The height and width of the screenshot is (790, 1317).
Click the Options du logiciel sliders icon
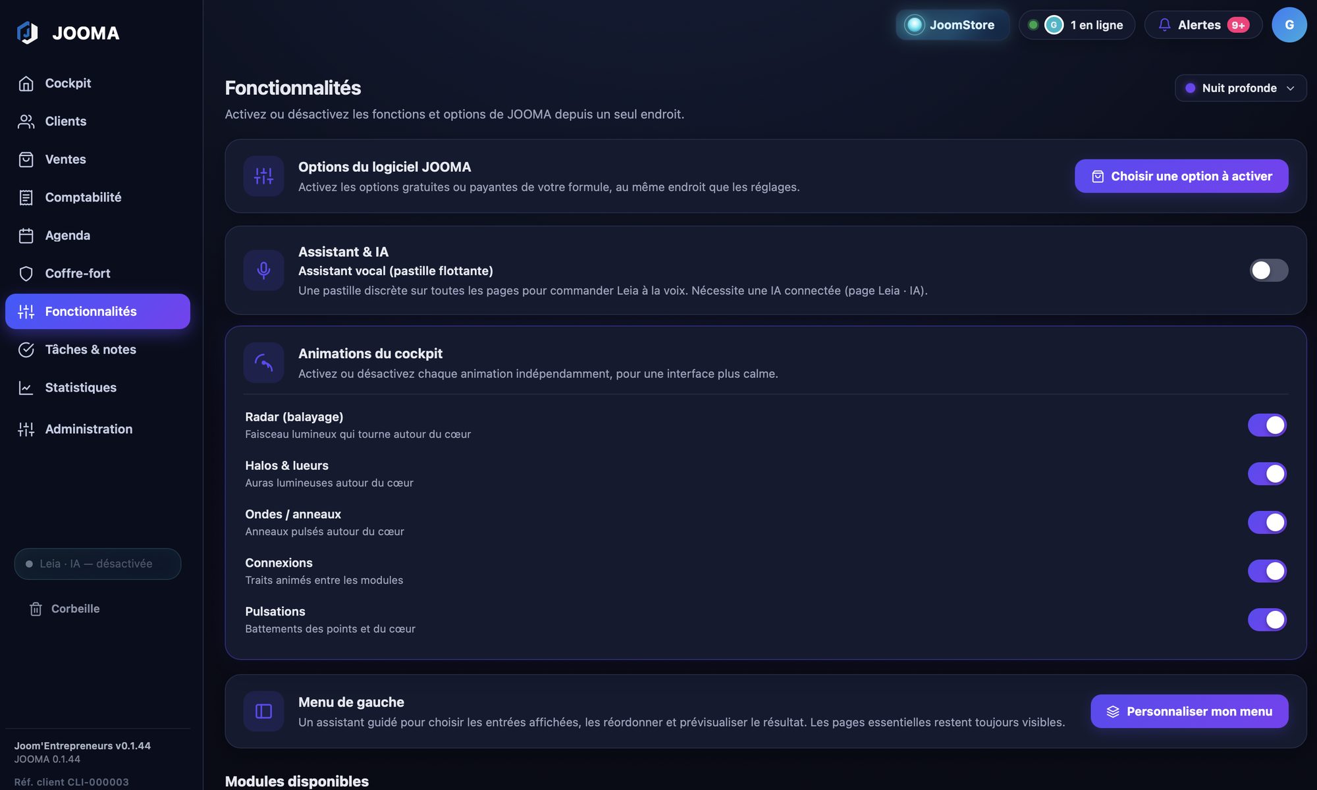coord(263,176)
